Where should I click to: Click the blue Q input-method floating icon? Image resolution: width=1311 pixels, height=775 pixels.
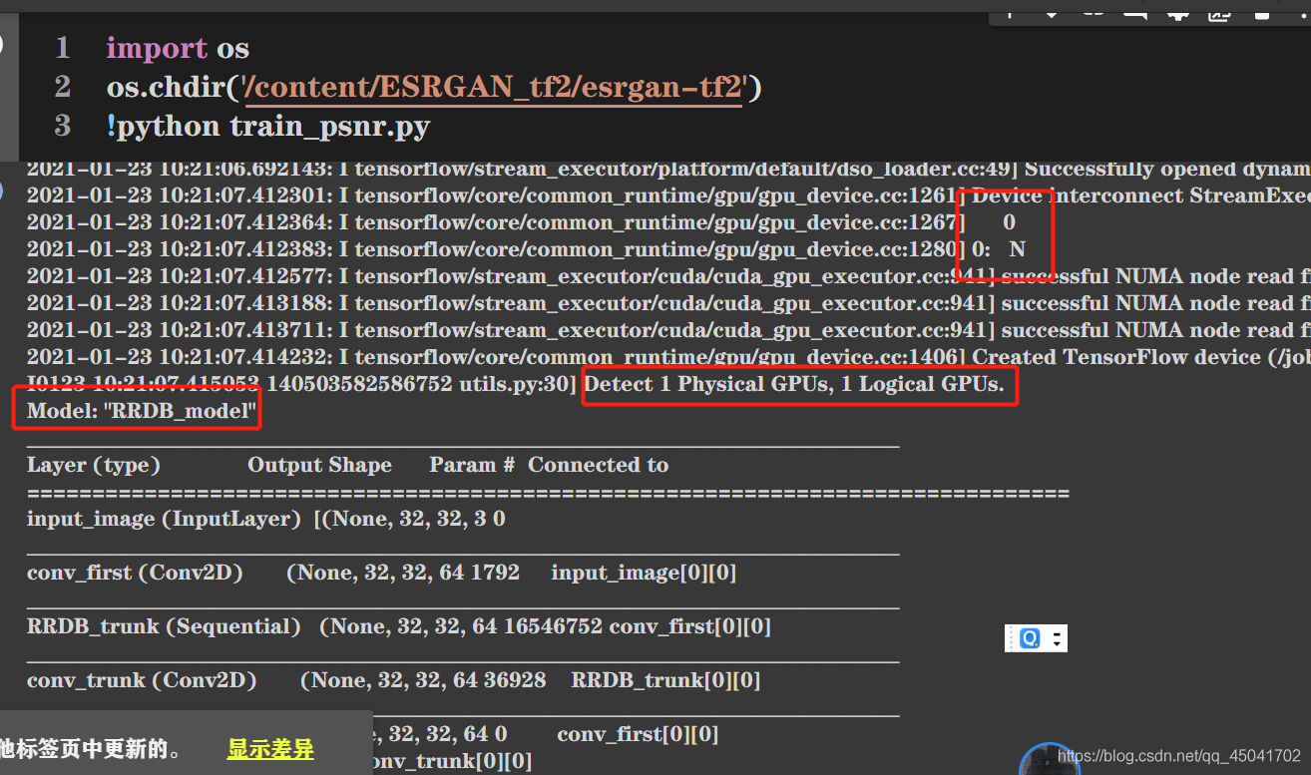pyautogui.click(x=1030, y=638)
